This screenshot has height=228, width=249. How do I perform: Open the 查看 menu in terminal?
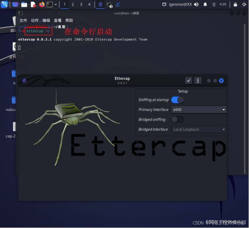(x=57, y=20)
